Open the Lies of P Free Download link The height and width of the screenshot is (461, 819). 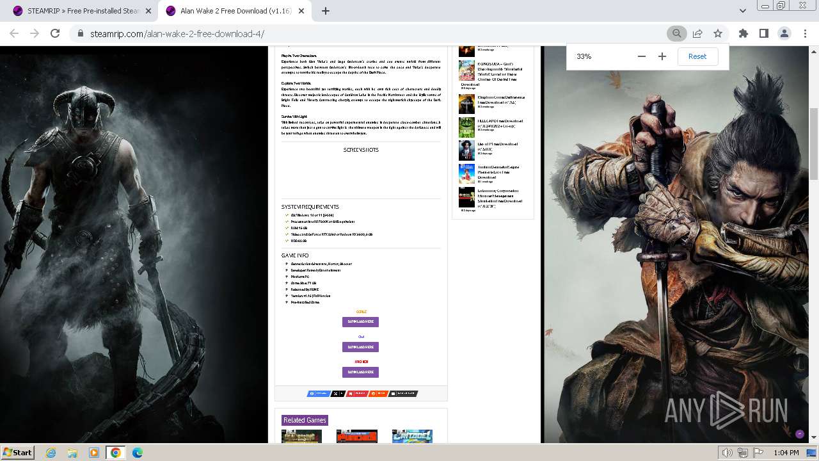click(497, 146)
